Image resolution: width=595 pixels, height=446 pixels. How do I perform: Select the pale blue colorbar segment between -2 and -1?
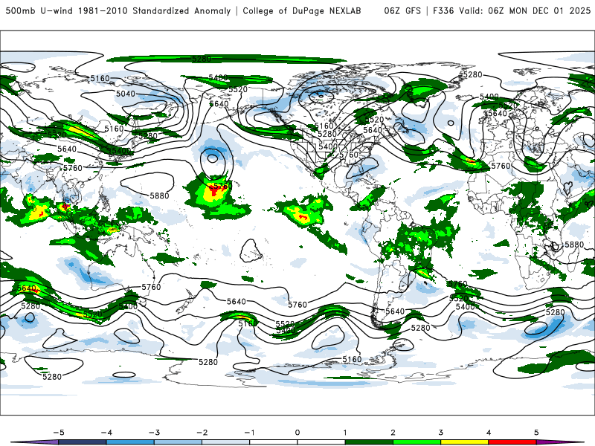(226, 442)
